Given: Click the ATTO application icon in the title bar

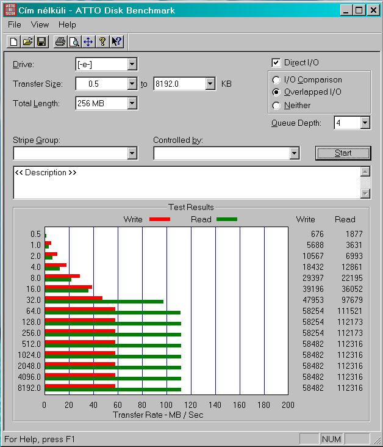Looking at the screenshot, I should 10,10.
